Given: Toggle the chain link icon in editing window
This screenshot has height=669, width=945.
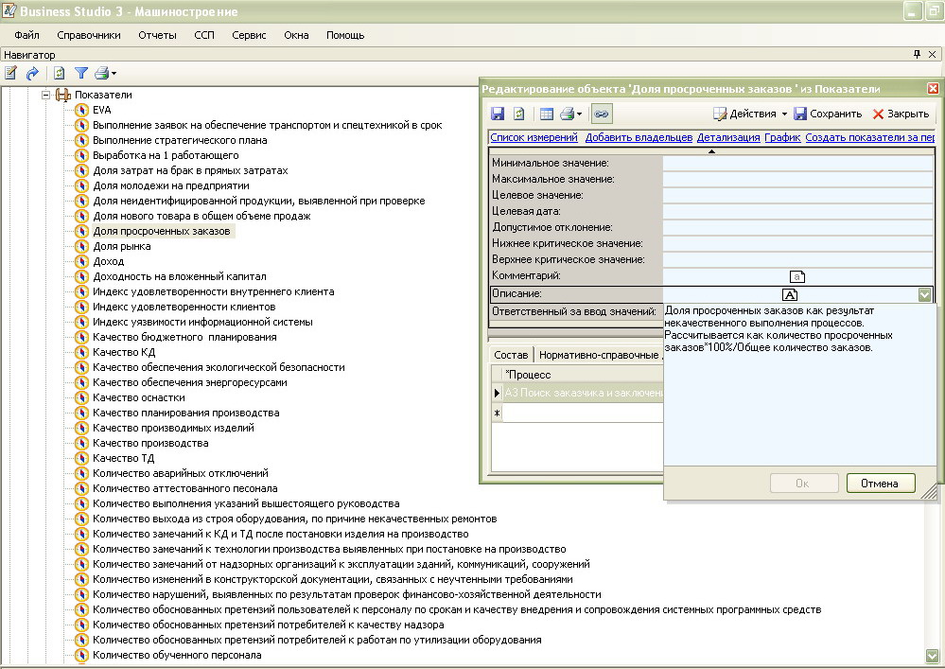Looking at the screenshot, I should (601, 114).
